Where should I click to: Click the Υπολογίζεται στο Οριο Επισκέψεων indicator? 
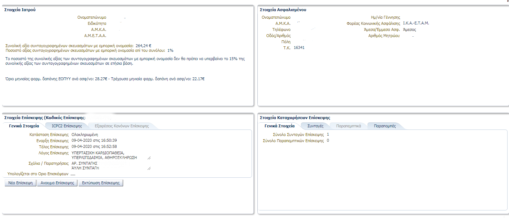click(x=73, y=174)
